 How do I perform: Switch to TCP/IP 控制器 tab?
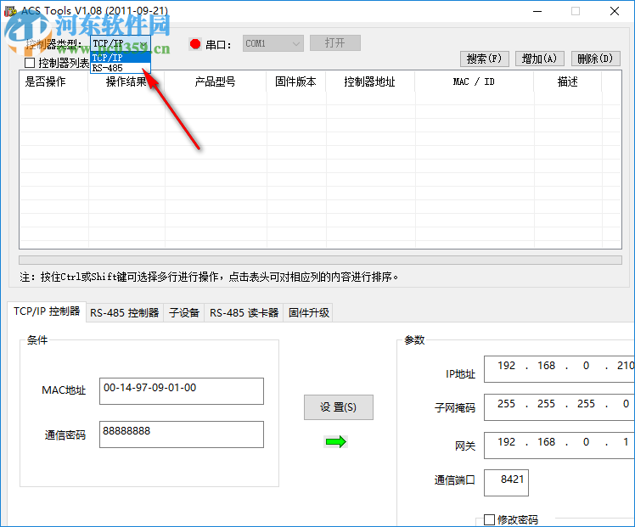pos(47,311)
